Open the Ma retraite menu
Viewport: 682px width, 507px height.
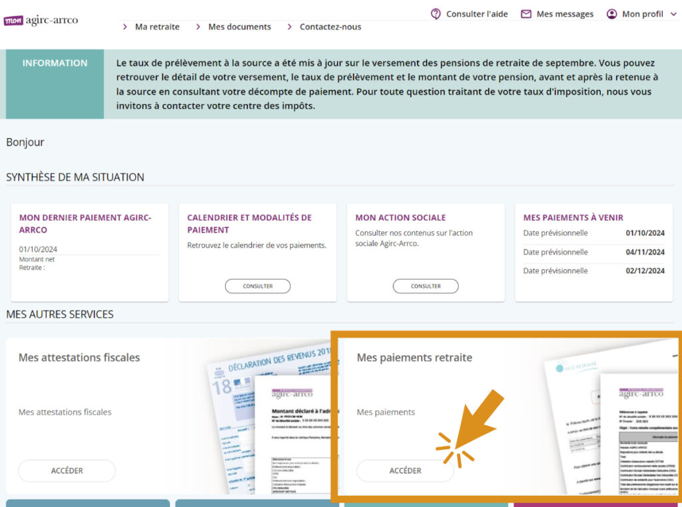click(157, 27)
